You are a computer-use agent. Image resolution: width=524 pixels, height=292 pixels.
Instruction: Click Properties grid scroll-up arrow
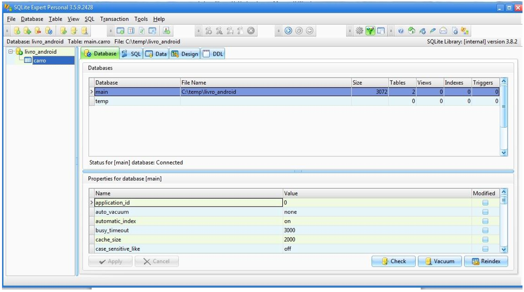(504, 192)
